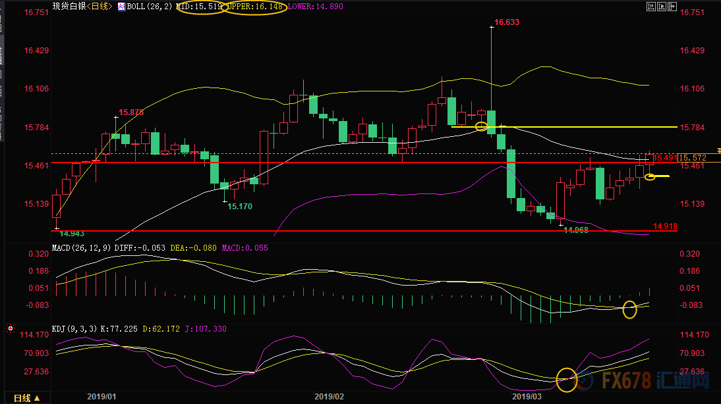Screen dimensions: 721x404
Task: Click the 现货白银 symbol title
Action: pos(70,8)
